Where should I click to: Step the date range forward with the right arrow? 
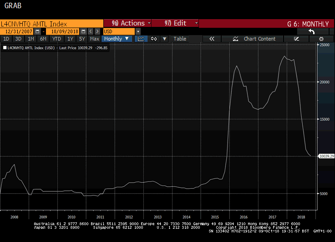click(x=97, y=31)
